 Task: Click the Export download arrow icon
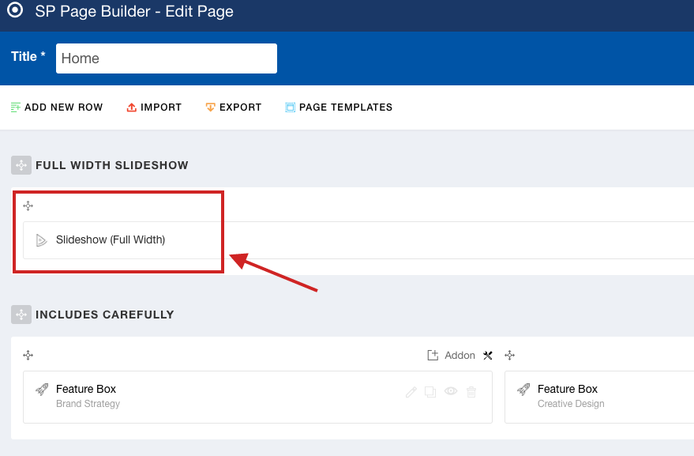coord(210,107)
